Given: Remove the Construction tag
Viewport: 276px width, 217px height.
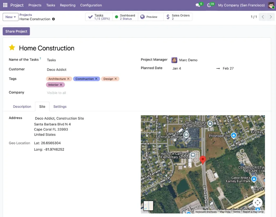Looking at the screenshot, I should pos(96,79).
